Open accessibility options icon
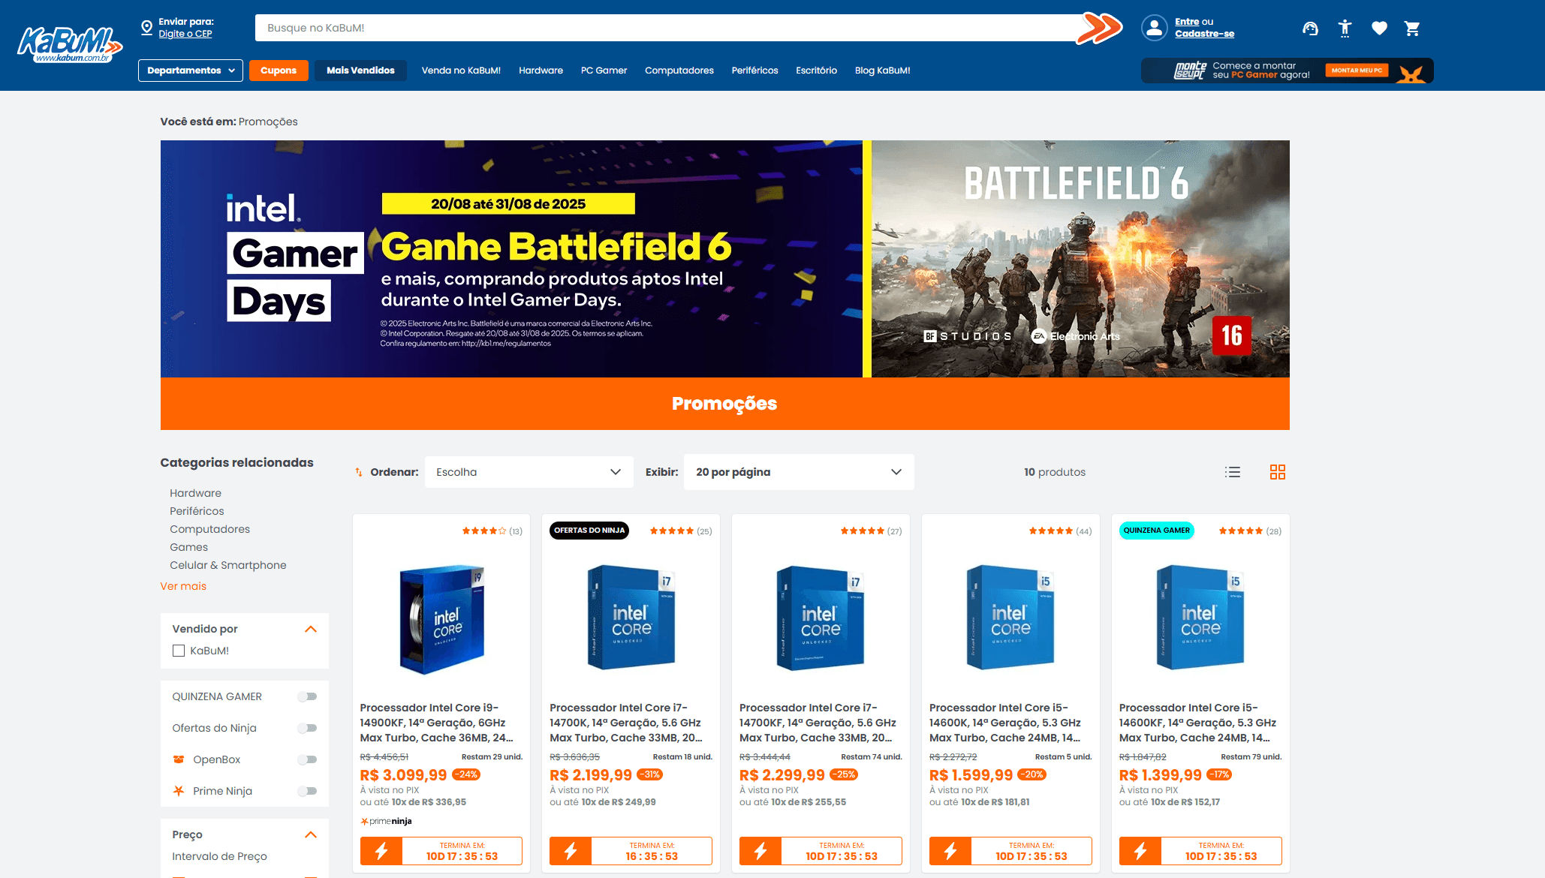The width and height of the screenshot is (1545, 878). [1345, 29]
